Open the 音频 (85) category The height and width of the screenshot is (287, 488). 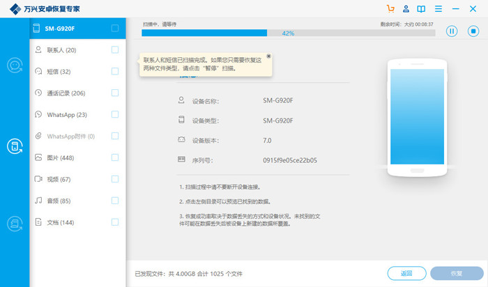coord(77,201)
